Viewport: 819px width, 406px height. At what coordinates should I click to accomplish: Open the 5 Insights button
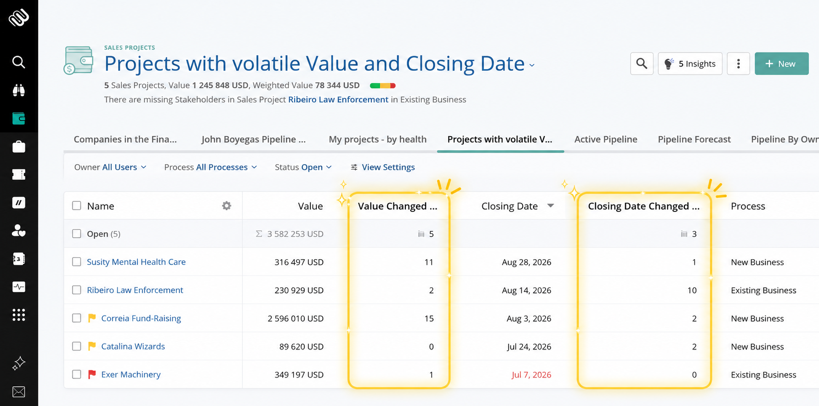690,63
